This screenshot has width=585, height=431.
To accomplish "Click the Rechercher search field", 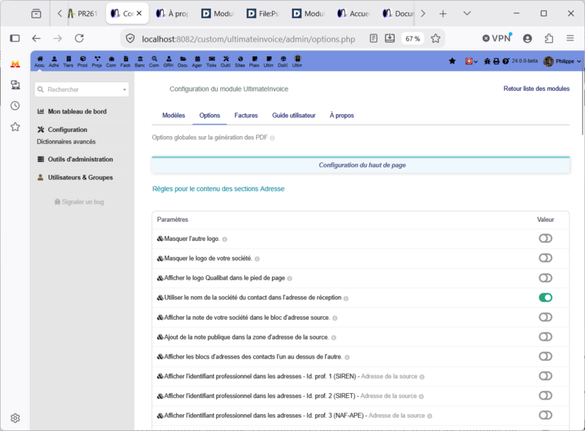I will tap(81, 89).
